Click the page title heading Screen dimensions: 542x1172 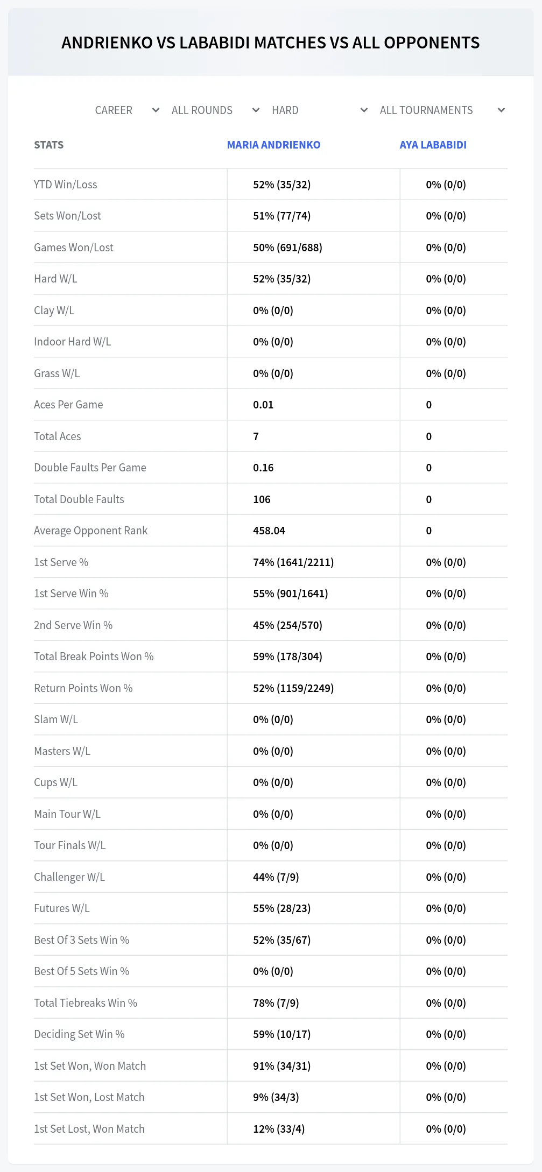(271, 43)
